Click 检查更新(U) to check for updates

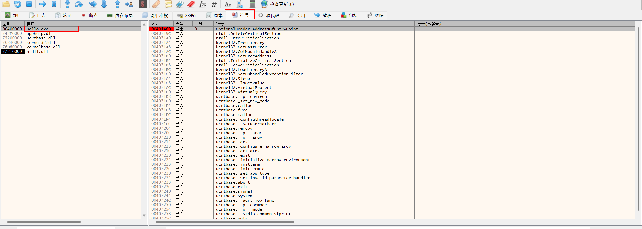click(x=278, y=4)
